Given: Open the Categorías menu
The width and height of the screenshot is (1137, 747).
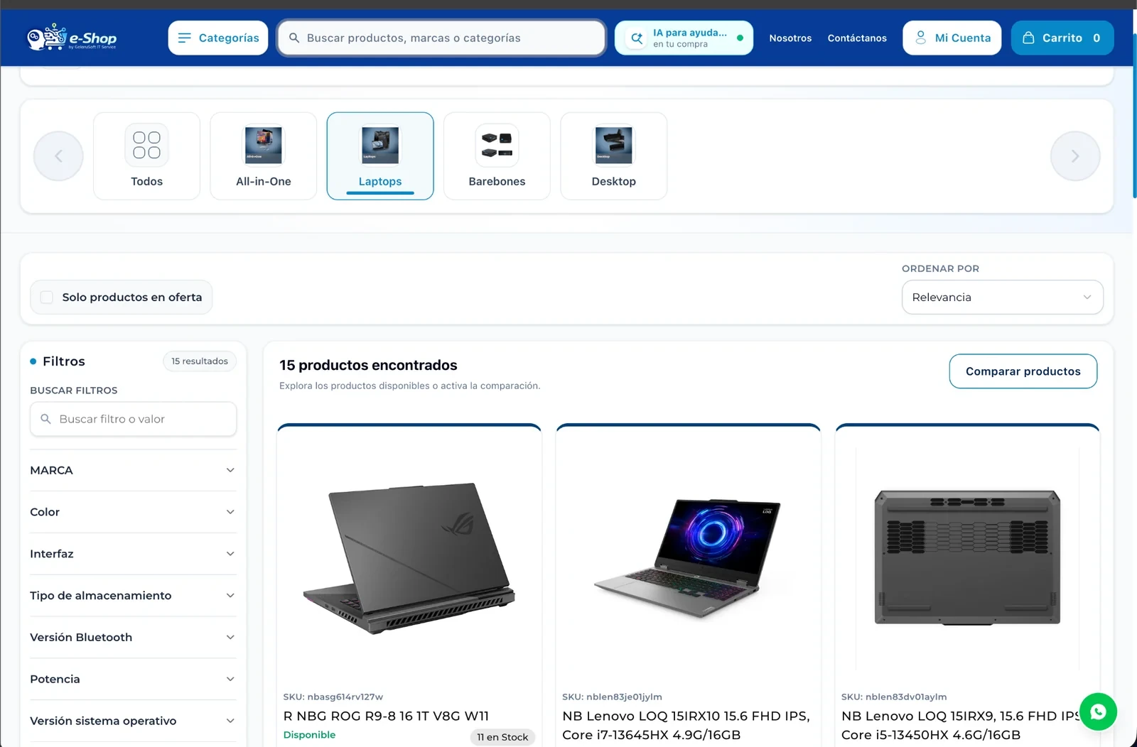Looking at the screenshot, I should point(218,38).
